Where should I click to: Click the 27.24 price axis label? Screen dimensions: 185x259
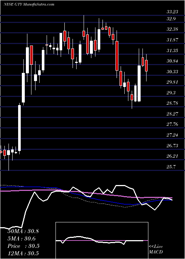coord(172,135)
